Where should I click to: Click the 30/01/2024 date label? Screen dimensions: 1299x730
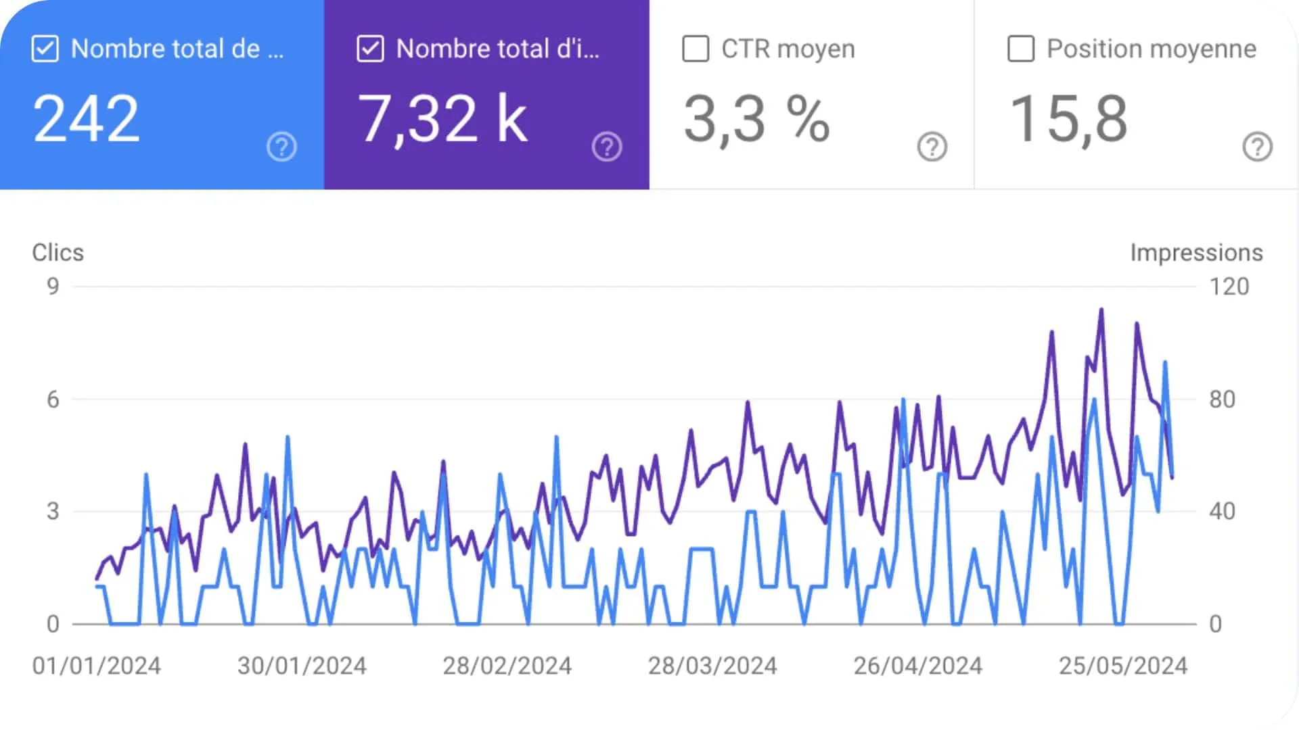click(302, 666)
